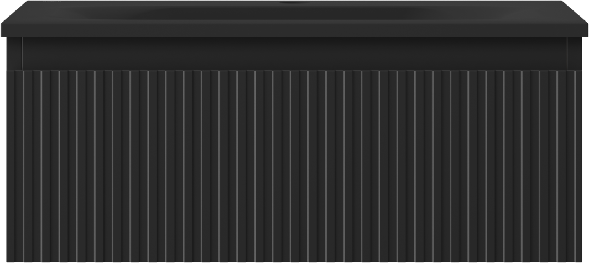Viewport: 589px width, 263px height.
Task: Select the recessed basin of the black washbasin
Action: pos(293,12)
